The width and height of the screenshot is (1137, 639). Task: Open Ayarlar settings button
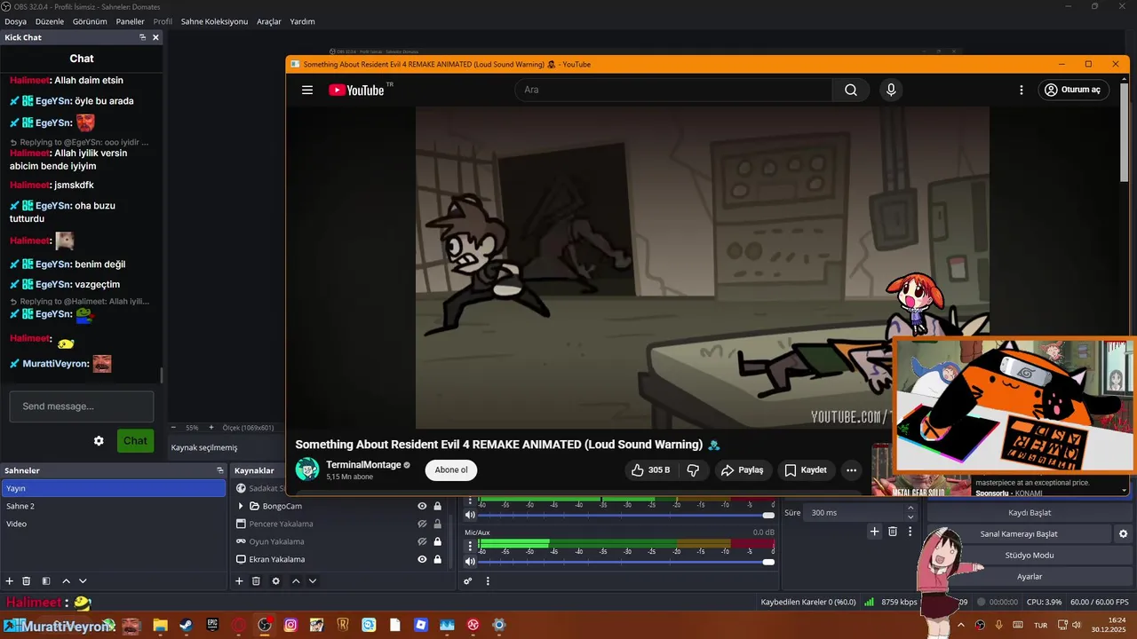point(1030,577)
